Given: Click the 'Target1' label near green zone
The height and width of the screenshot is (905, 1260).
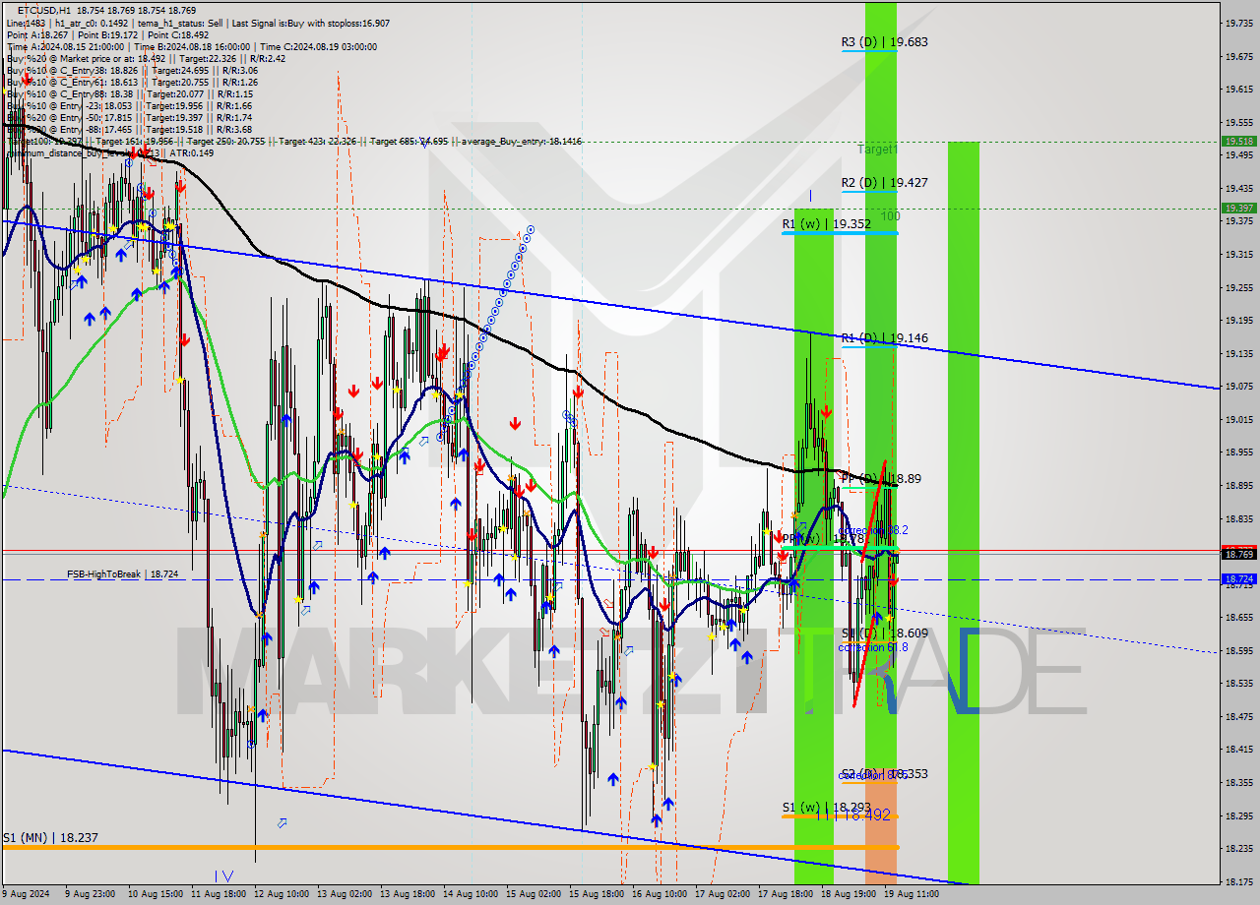Looking at the screenshot, I should click(x=877, y=150).
